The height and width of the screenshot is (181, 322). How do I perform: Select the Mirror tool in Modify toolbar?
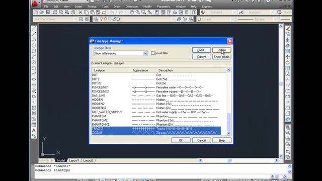pos(287,40)
